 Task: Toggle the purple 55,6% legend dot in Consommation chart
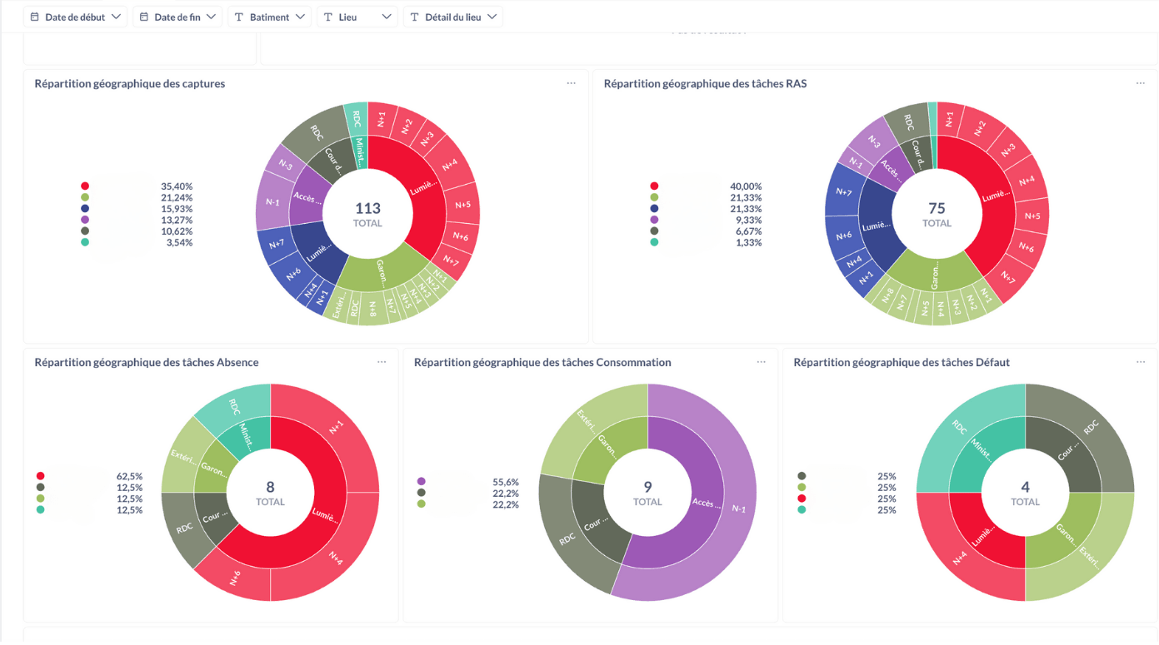422,482
